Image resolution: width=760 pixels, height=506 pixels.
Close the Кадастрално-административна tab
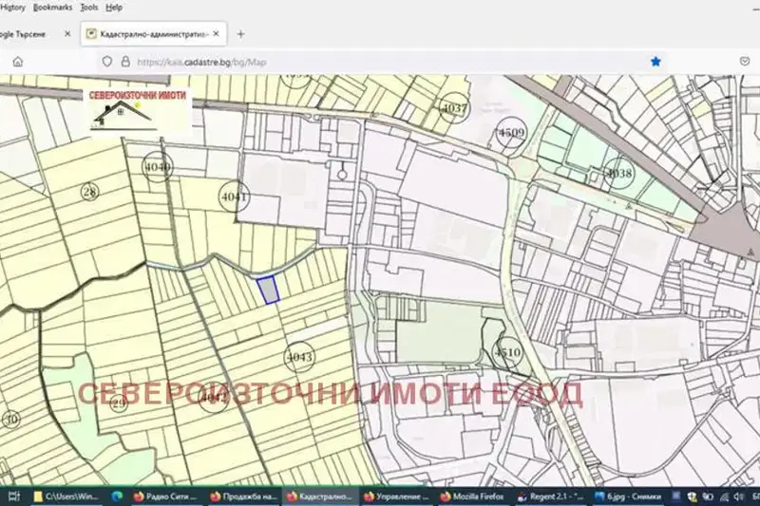(216, 34)
